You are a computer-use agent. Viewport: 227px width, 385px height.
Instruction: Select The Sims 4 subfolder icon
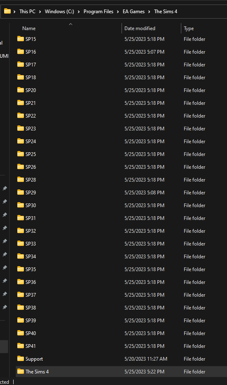click(x=21, y=371)
